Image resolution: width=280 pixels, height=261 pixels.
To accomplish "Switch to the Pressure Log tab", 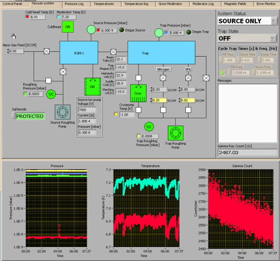I will 74,4.
